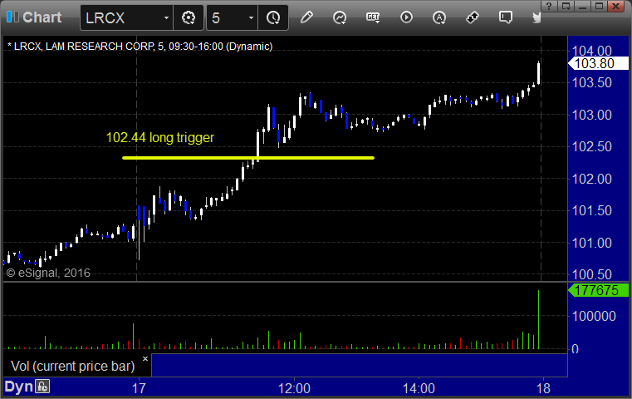Click the 102.00 price axis label

point(592,179)
